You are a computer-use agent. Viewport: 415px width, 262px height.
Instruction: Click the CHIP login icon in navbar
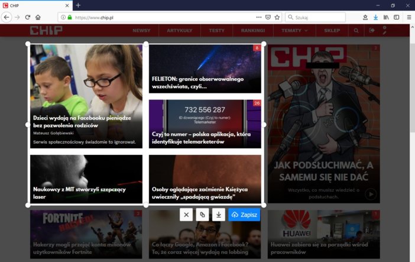click(x=372, y=31)
